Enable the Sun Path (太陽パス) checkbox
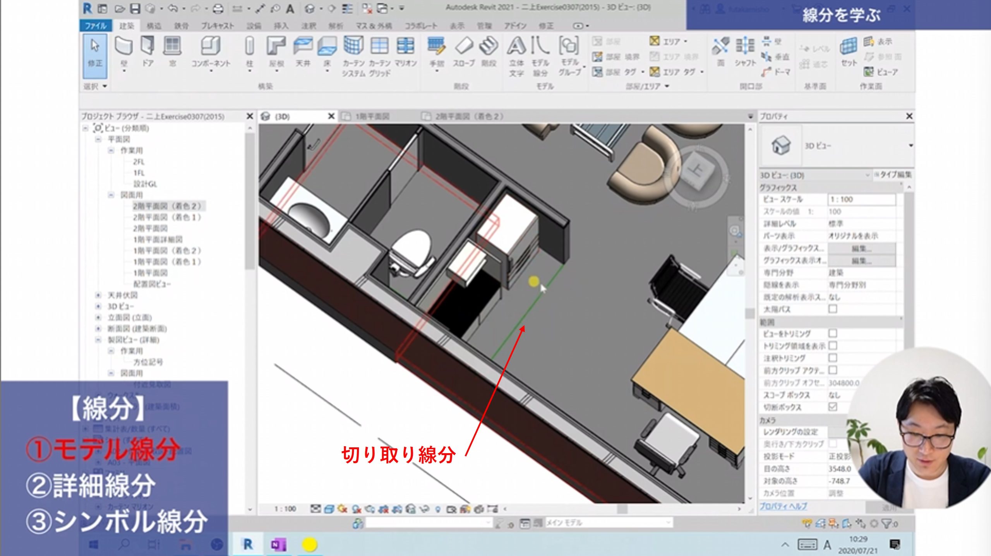 [x=833, y=309]
